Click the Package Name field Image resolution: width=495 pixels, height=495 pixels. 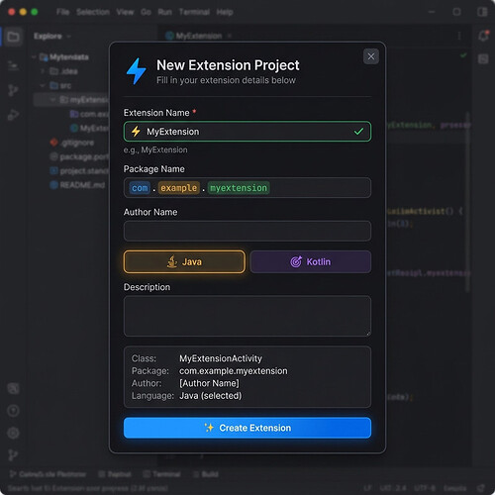(247, 188)
